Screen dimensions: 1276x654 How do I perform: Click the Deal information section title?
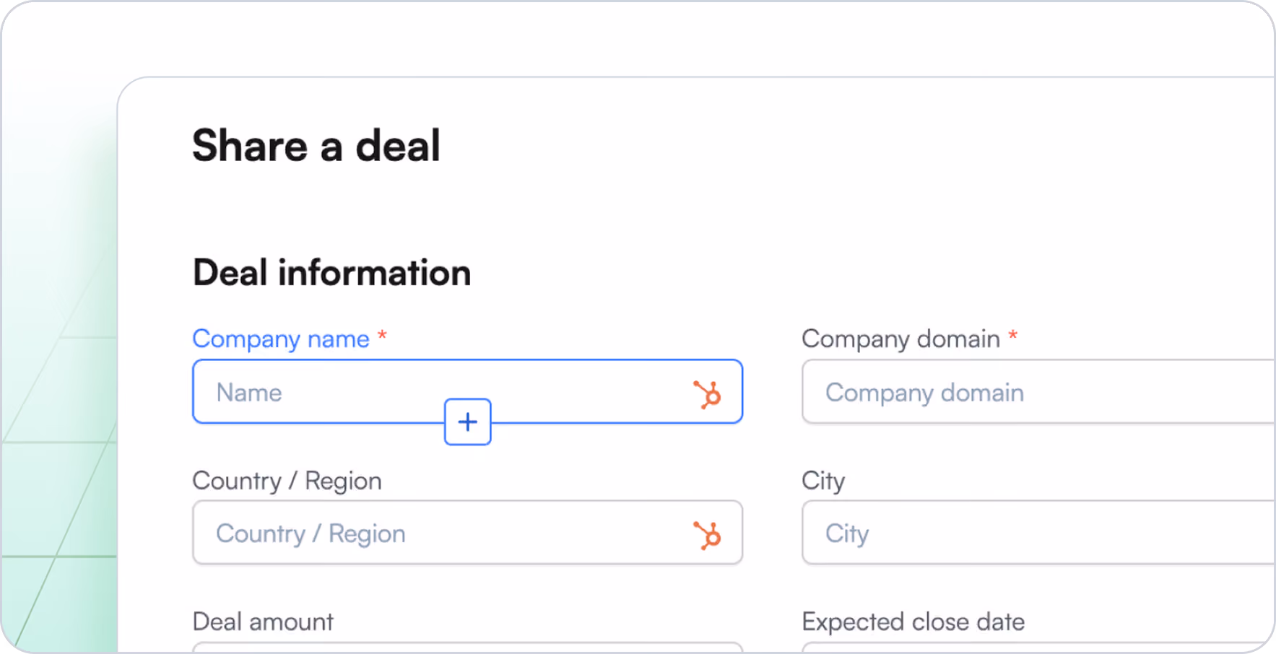331,273
